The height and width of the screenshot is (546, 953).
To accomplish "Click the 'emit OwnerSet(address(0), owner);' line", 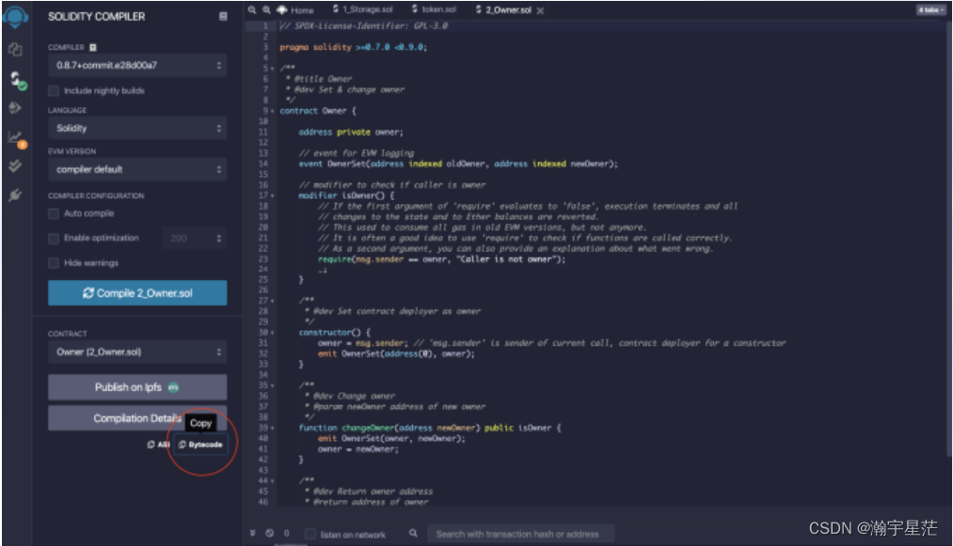I will (396, 354).
